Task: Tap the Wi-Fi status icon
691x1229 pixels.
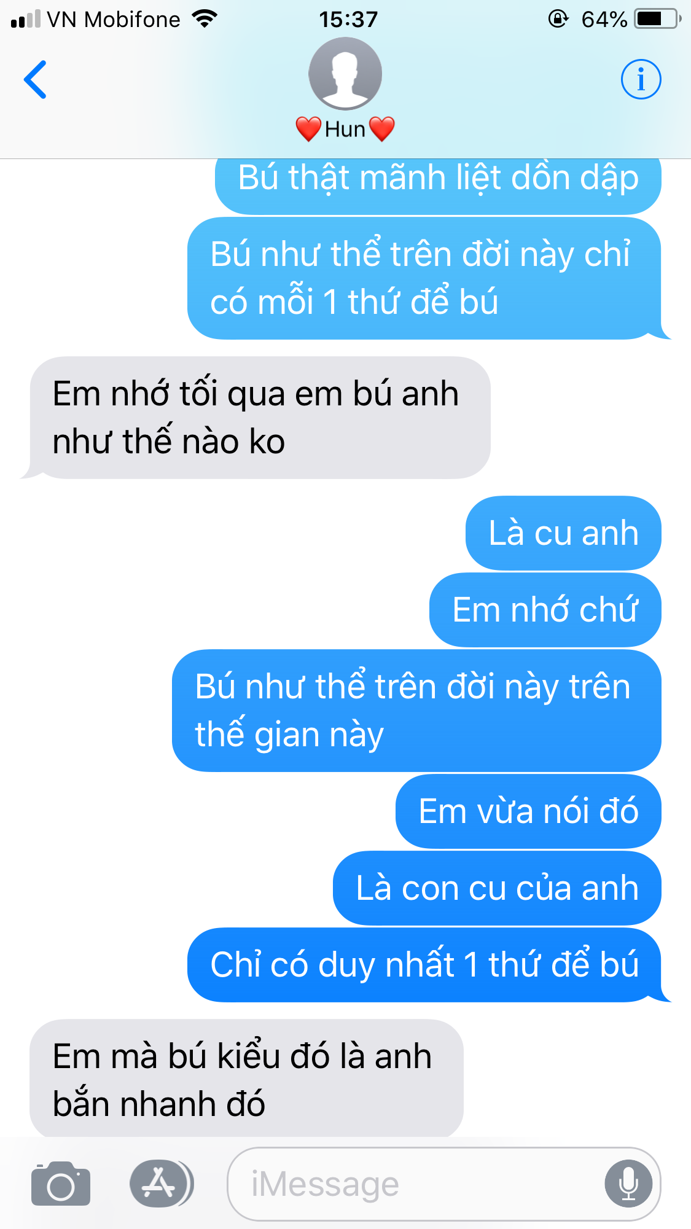Action: 205,19
